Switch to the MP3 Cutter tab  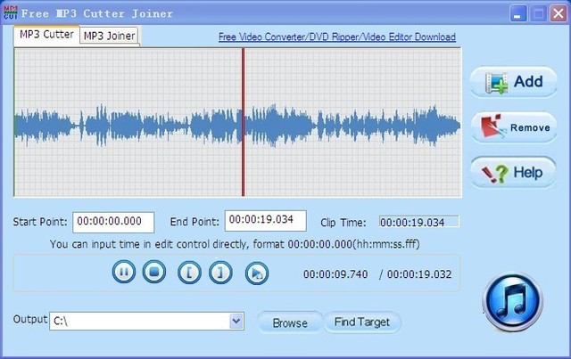pyautogui.click(x=46, y=35)
